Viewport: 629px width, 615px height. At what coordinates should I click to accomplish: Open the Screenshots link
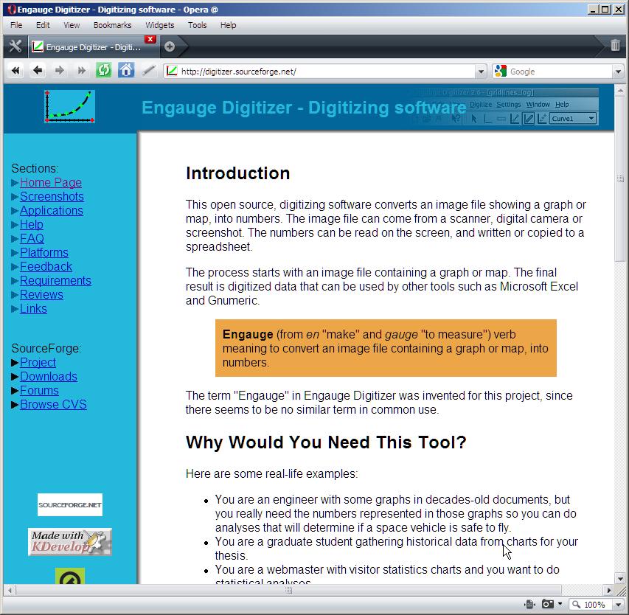(x=52, y=196)
